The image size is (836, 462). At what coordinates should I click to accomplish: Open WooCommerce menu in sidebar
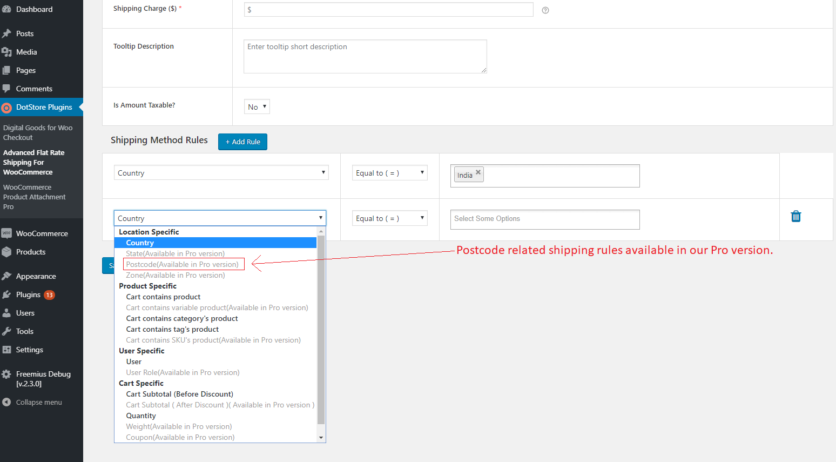point(42,233)
